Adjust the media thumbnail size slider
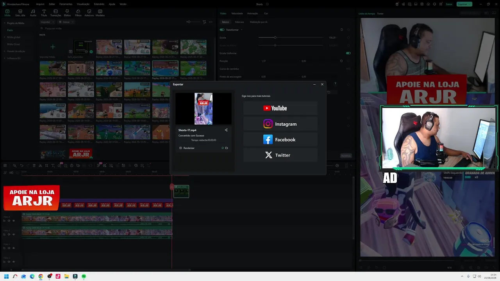500x281 pixels. tap(189, 22)
